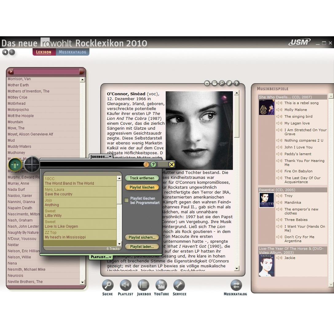Click article text scroll down arrow

[237, 268]
